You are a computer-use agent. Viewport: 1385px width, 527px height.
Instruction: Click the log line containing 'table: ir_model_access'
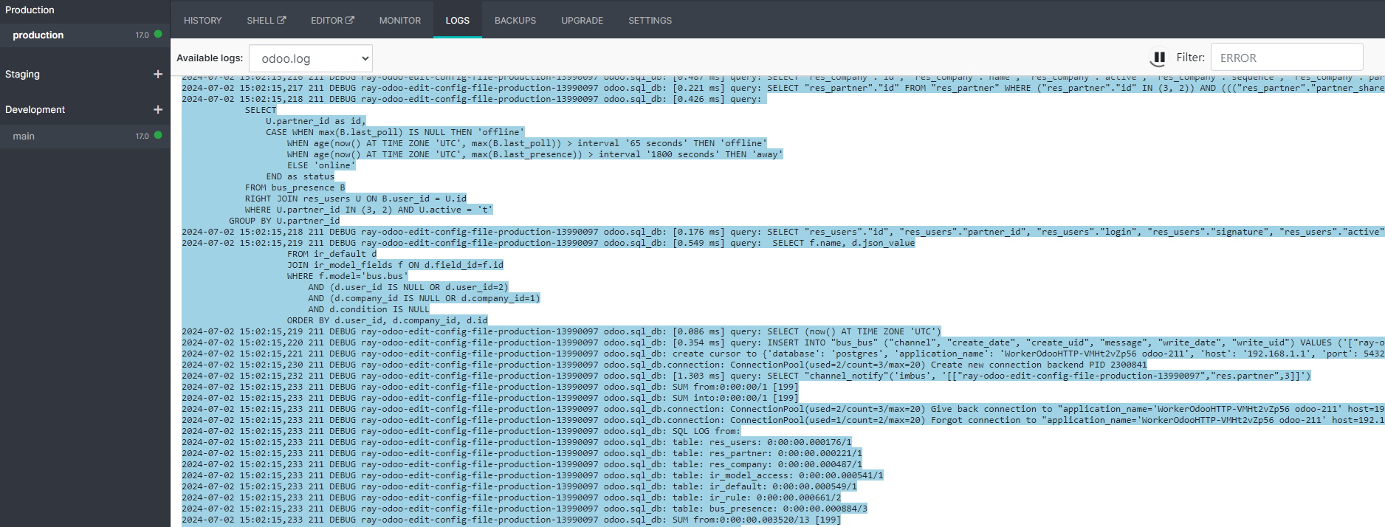533,475
